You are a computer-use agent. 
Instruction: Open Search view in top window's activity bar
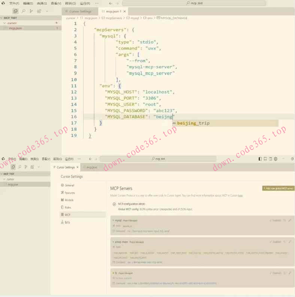pos(24,11)
